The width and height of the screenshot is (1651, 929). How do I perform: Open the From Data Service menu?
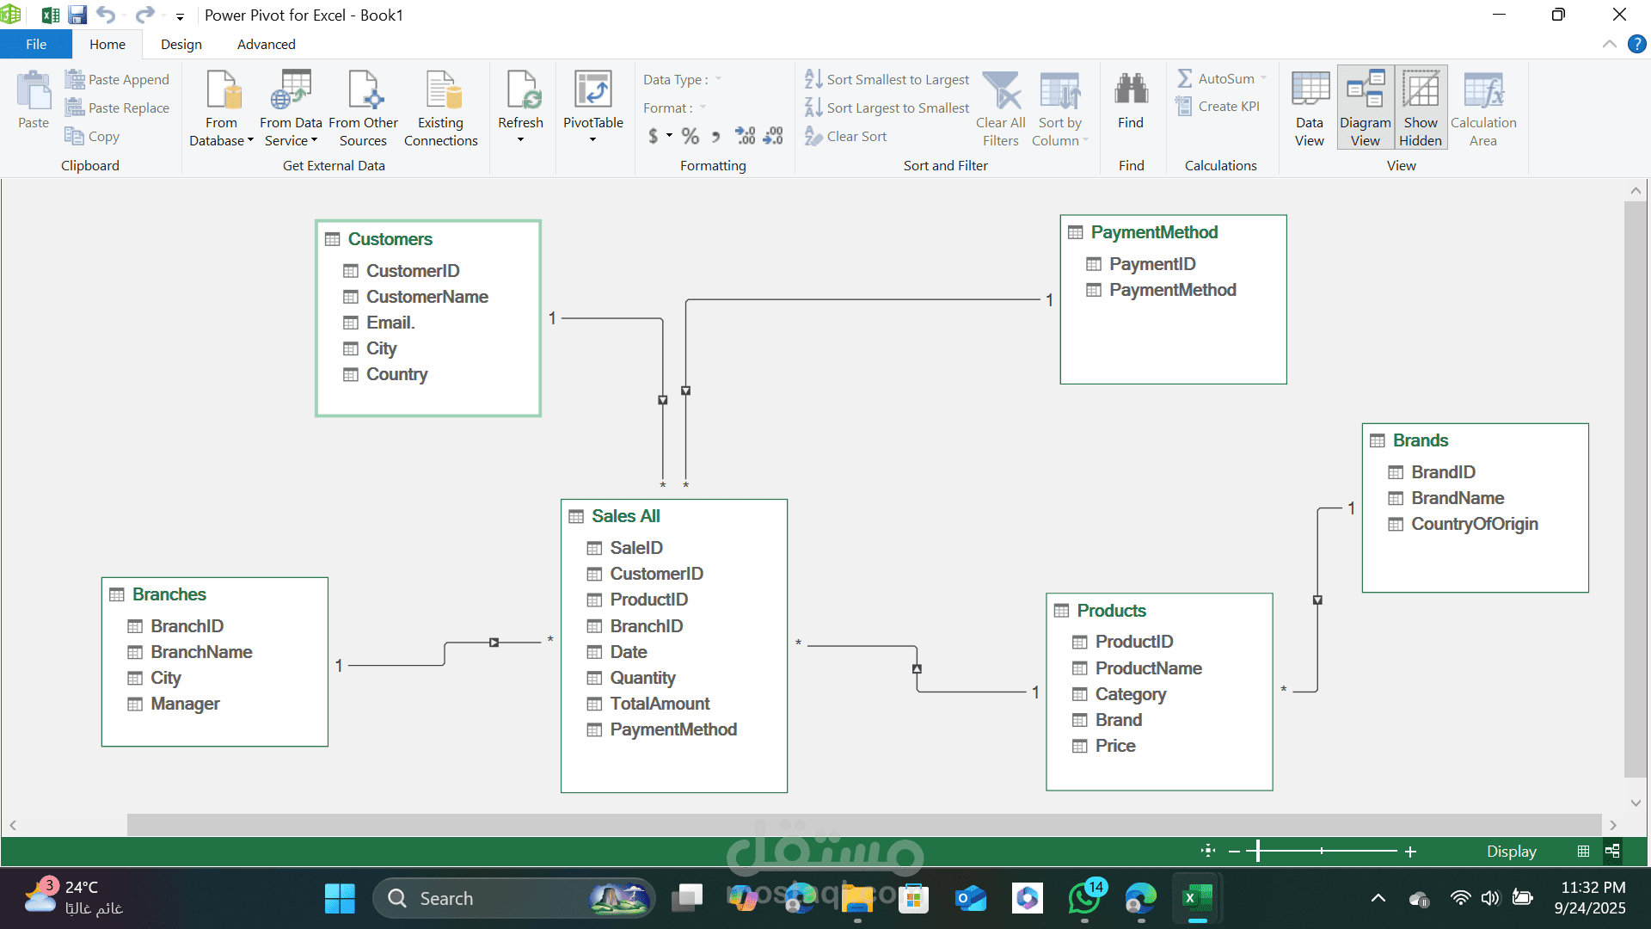291,108
